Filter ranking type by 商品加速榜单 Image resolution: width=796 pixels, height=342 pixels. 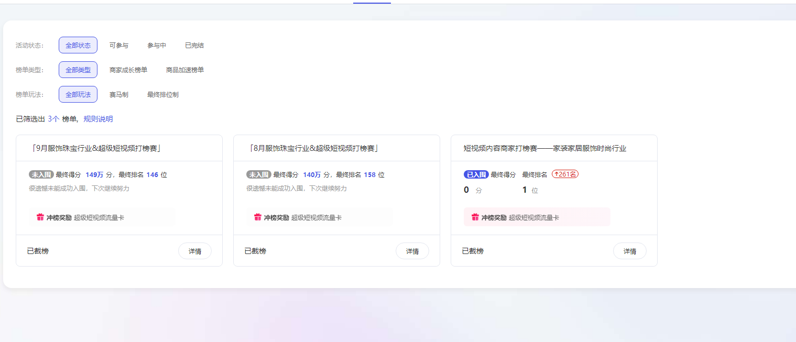(x=185, y=70)
